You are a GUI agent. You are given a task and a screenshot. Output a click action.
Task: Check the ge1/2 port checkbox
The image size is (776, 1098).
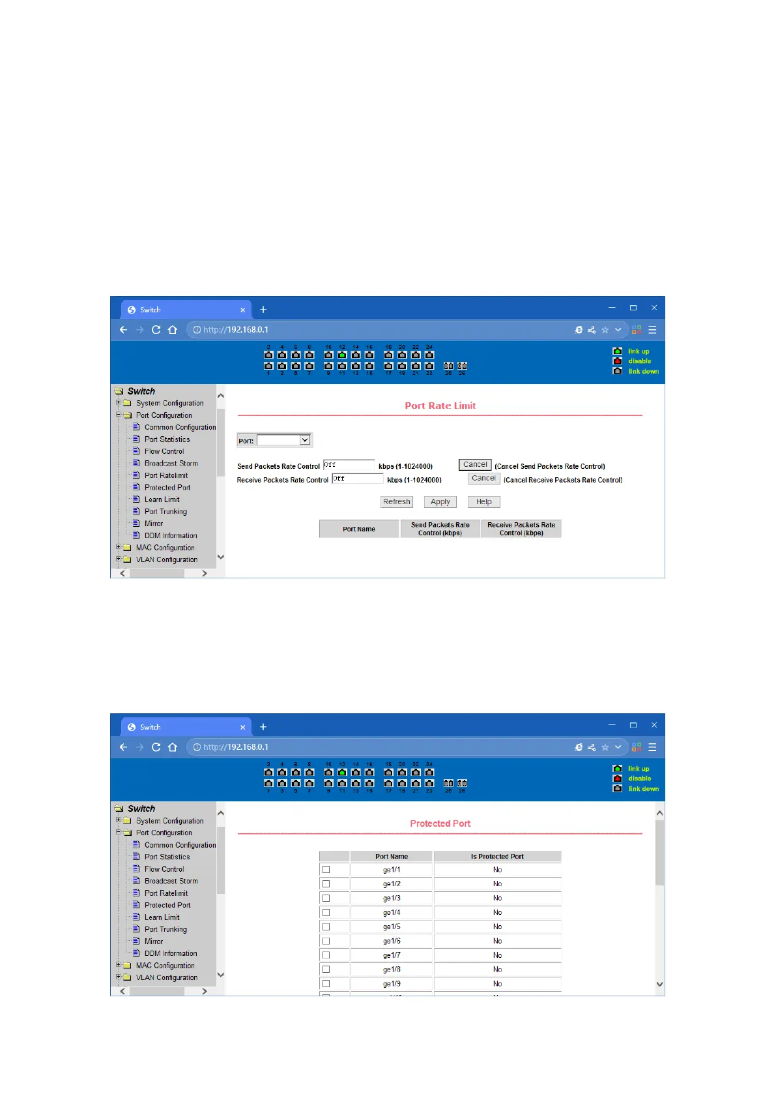pyautogui.click(x=326, y=884)
